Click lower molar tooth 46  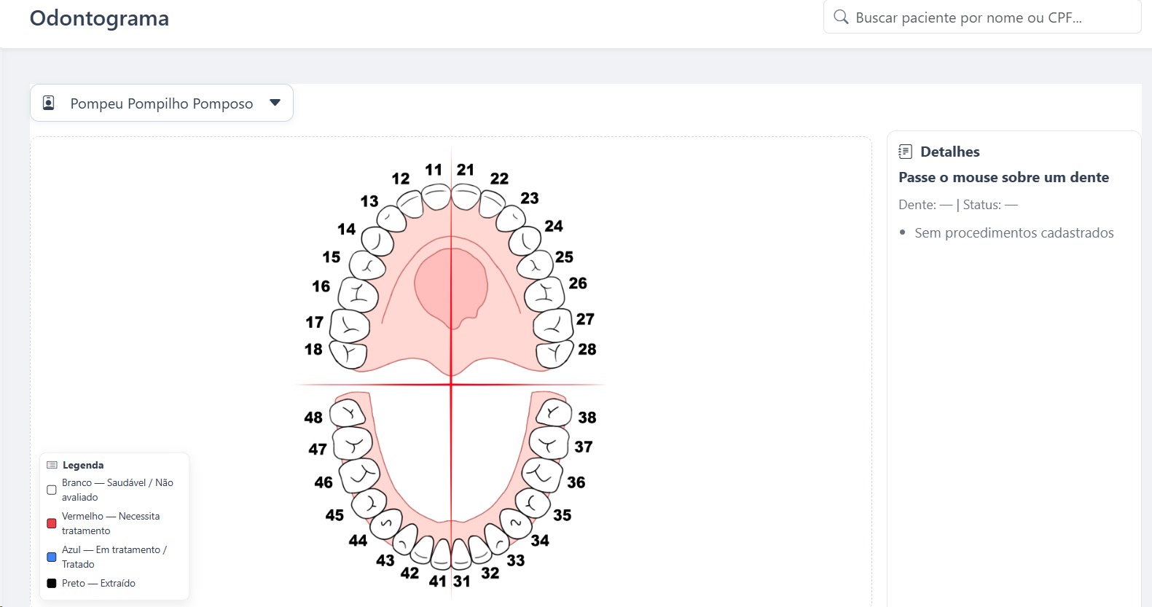[359, 474]
